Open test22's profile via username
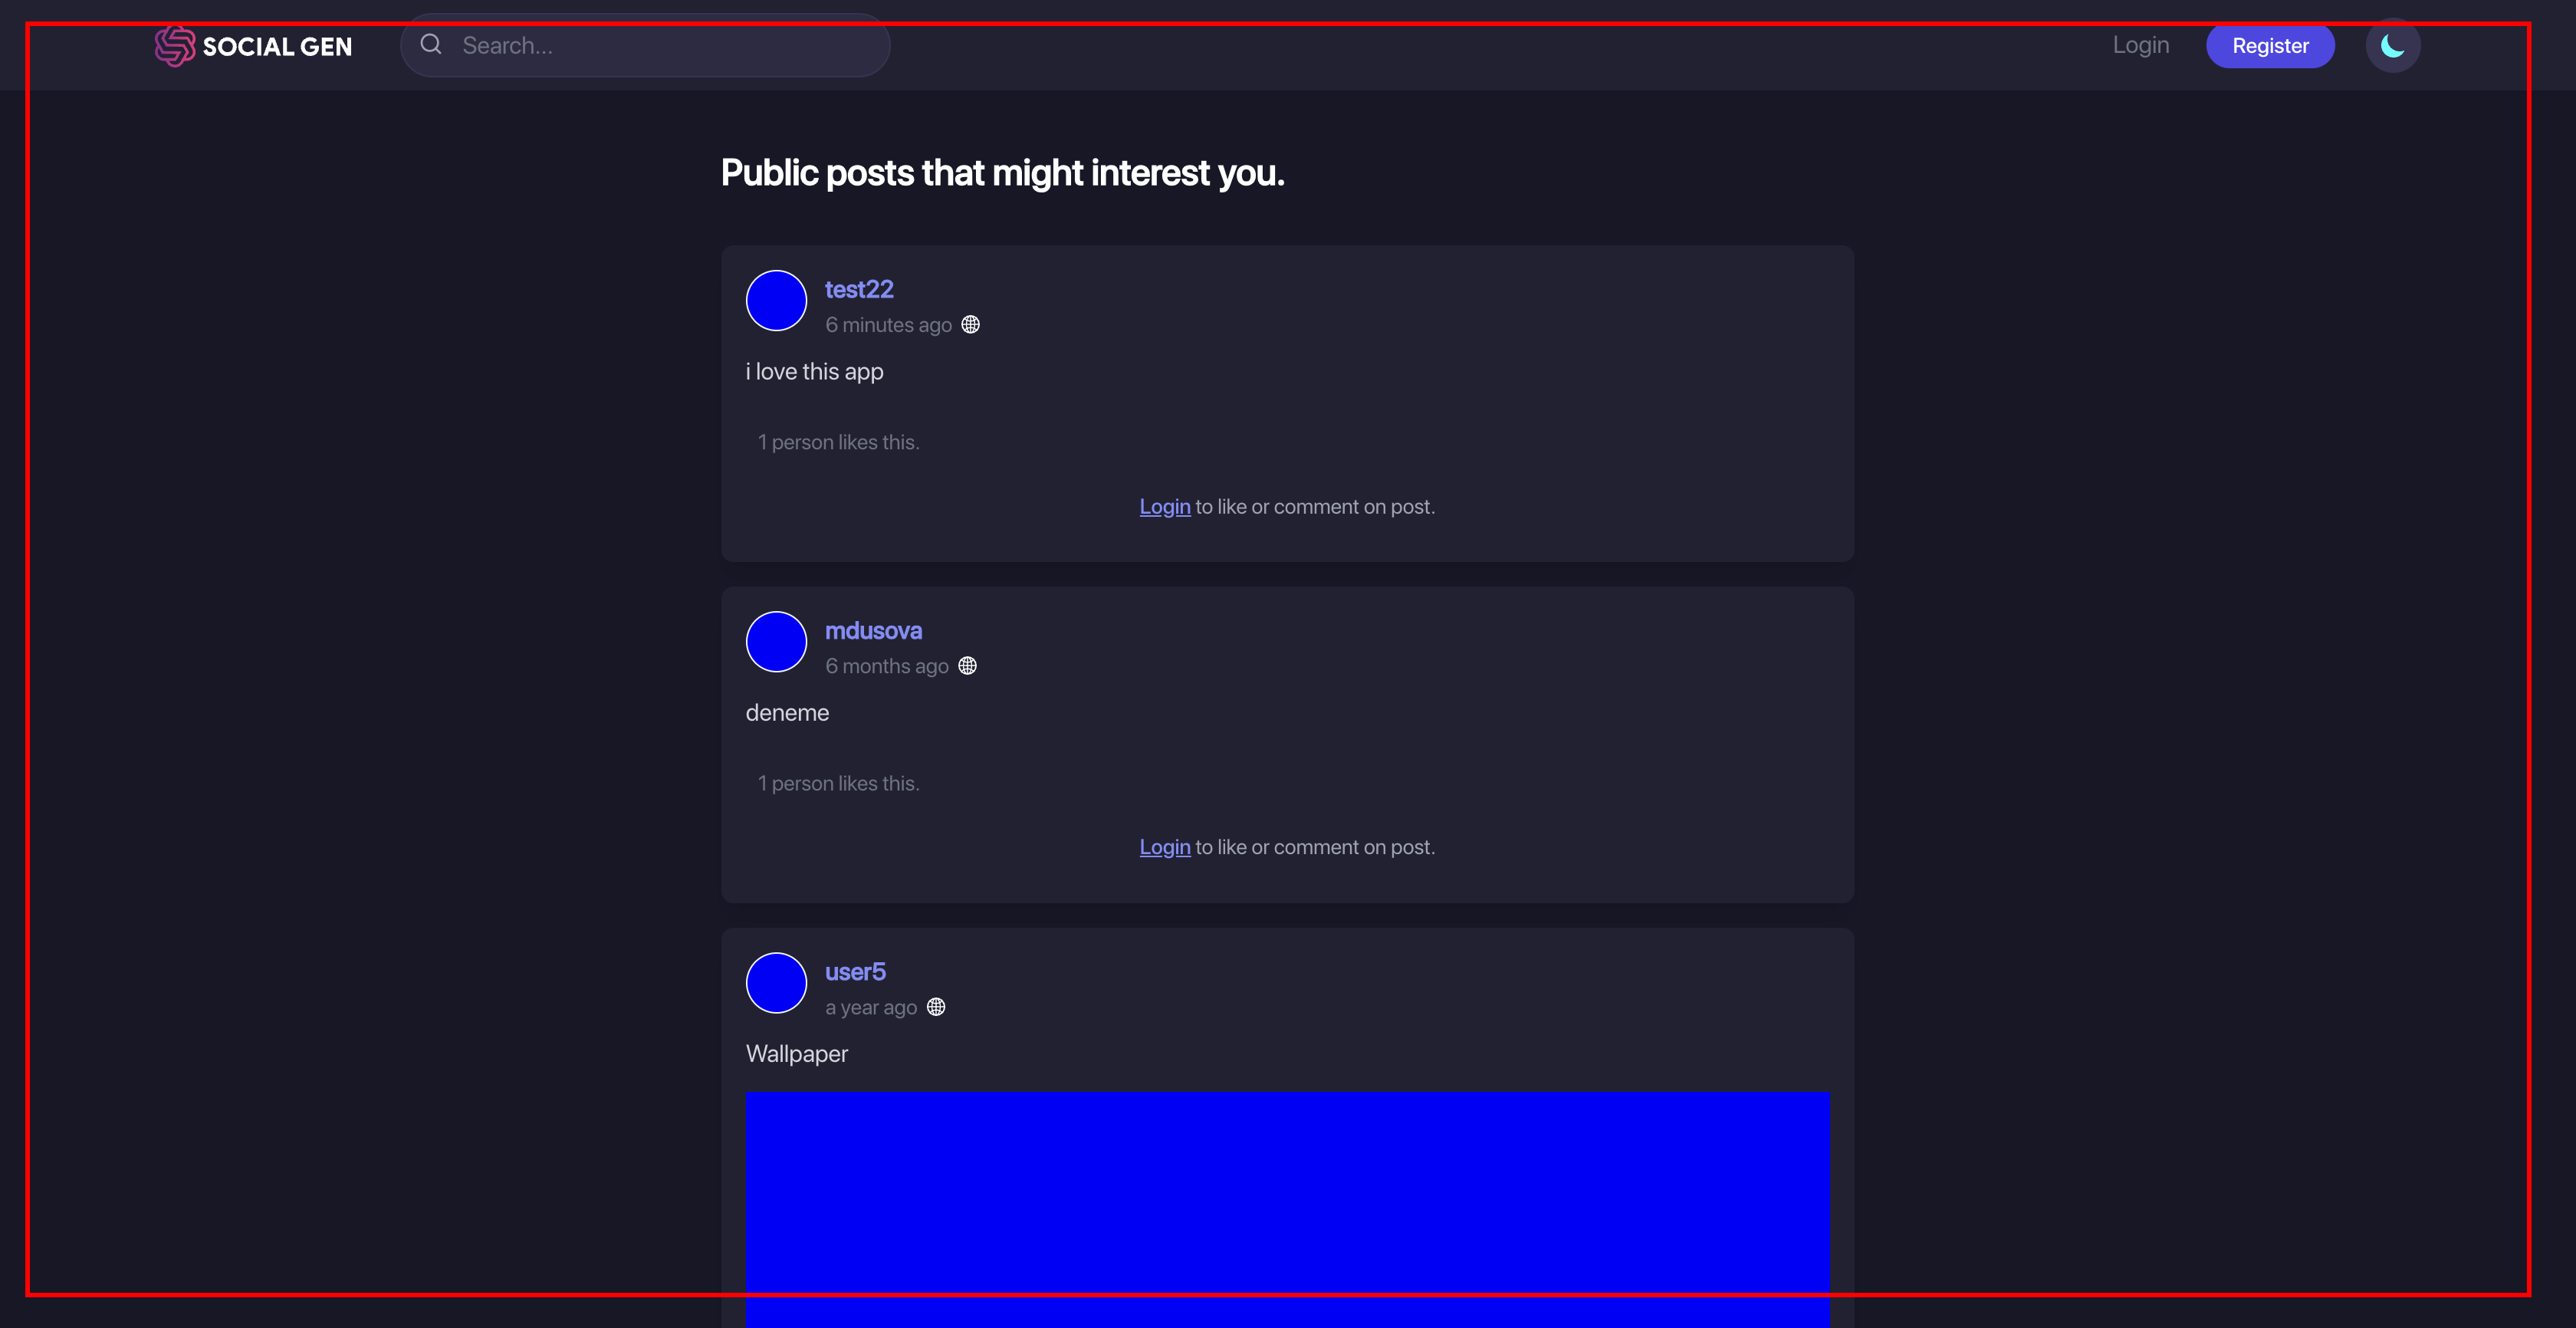 click(859, 289)
